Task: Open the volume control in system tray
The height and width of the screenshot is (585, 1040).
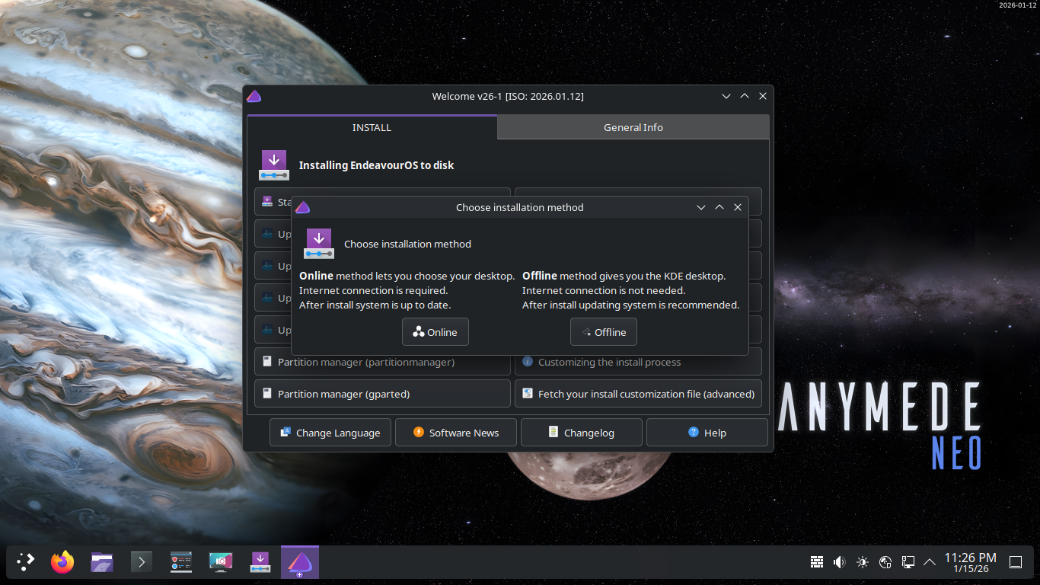Action: [x=840, y=562]
